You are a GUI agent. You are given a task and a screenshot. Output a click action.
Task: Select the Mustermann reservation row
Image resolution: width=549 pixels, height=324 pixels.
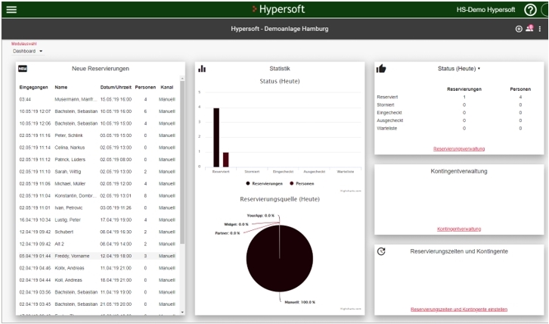[98, 99]
